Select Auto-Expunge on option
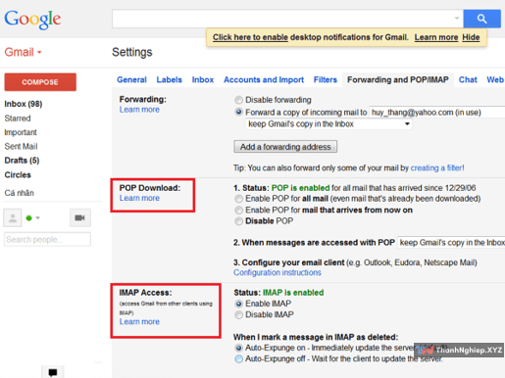The width and height of the screenshot is (505, 378). pyautogui.click(x=239, y=348)
